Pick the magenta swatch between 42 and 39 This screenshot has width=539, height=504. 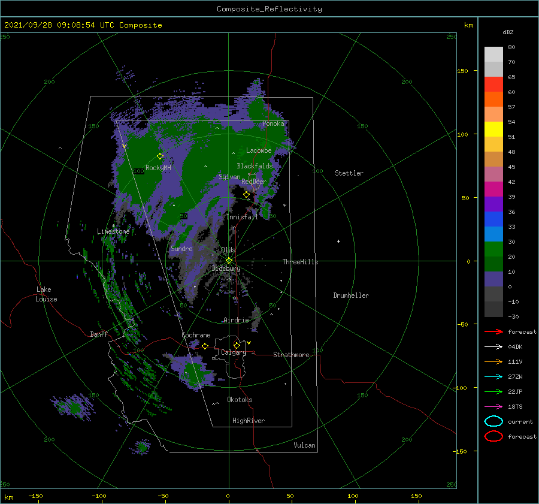493,189
